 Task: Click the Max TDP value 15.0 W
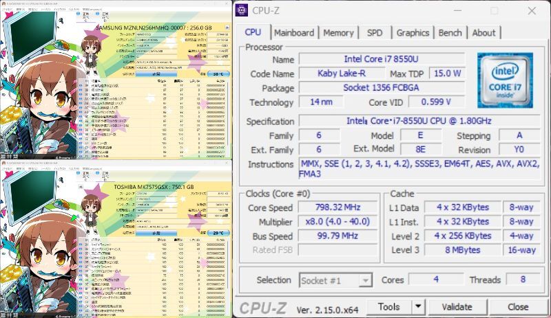[447, 73]
